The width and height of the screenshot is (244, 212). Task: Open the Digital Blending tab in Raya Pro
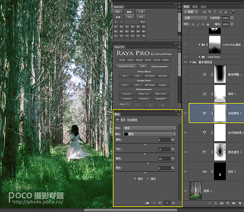point(126,66)
